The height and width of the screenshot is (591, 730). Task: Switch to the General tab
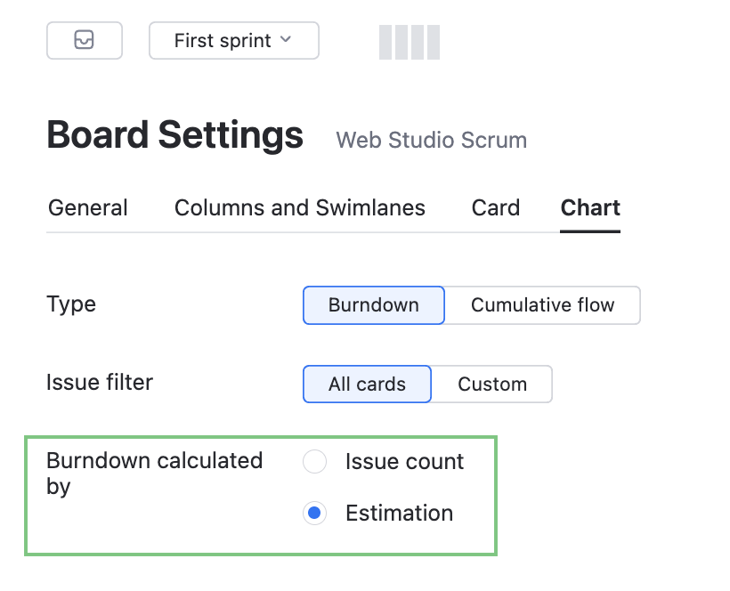coord(88,208)
